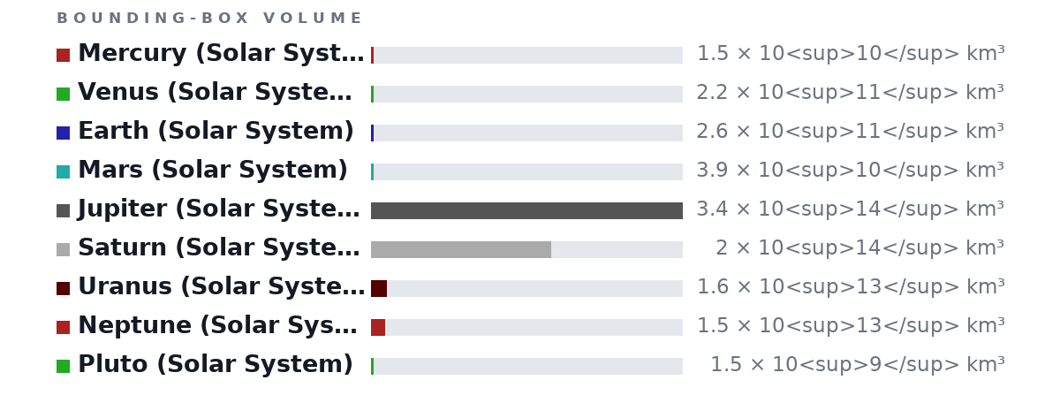Select the dark maroon Uranus swatch
Viewport: 1060px width, 403px height.
coord(63,288)
